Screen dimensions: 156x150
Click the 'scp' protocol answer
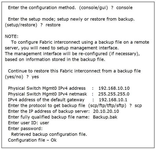coord(138,106)
